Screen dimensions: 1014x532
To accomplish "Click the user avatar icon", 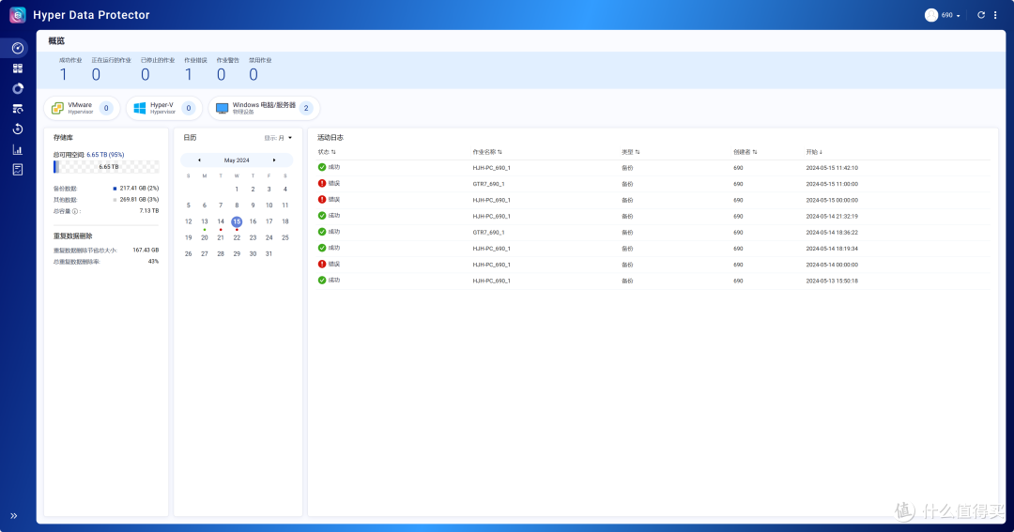I will click(931, 15).
